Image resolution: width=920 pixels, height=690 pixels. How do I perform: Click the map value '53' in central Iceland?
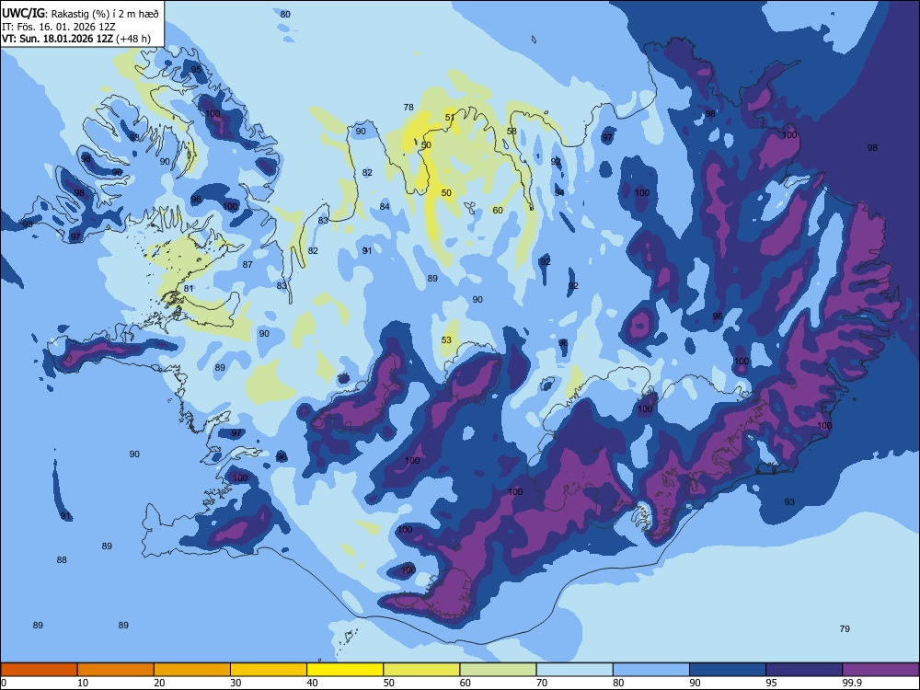click(x=446, y=340)
